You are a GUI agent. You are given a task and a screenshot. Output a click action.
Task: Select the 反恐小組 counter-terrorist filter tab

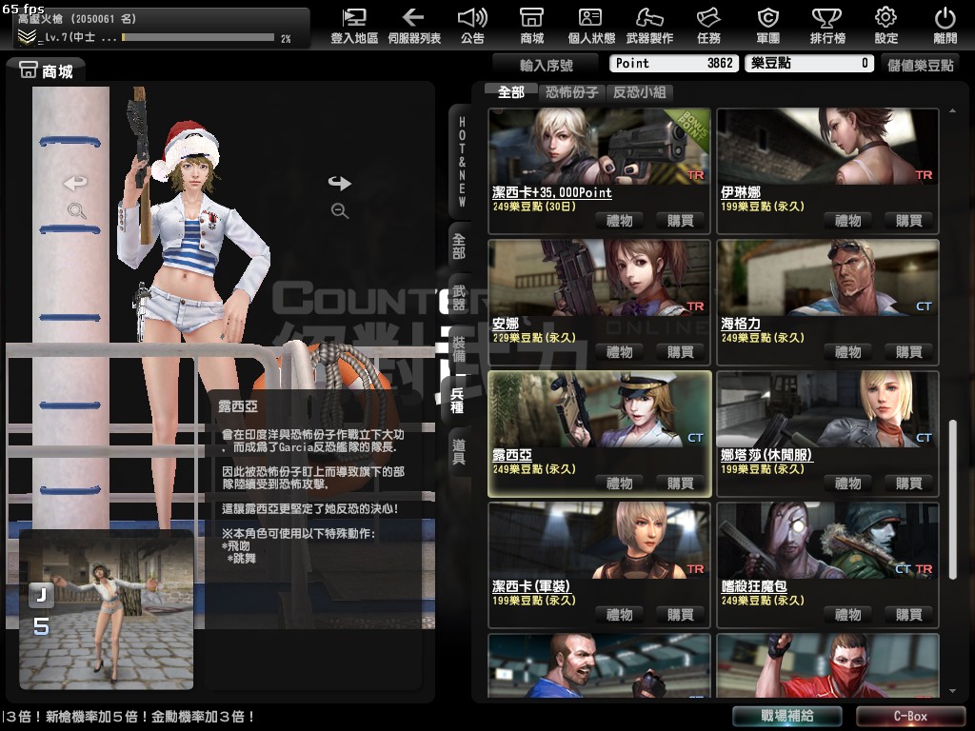639,92
